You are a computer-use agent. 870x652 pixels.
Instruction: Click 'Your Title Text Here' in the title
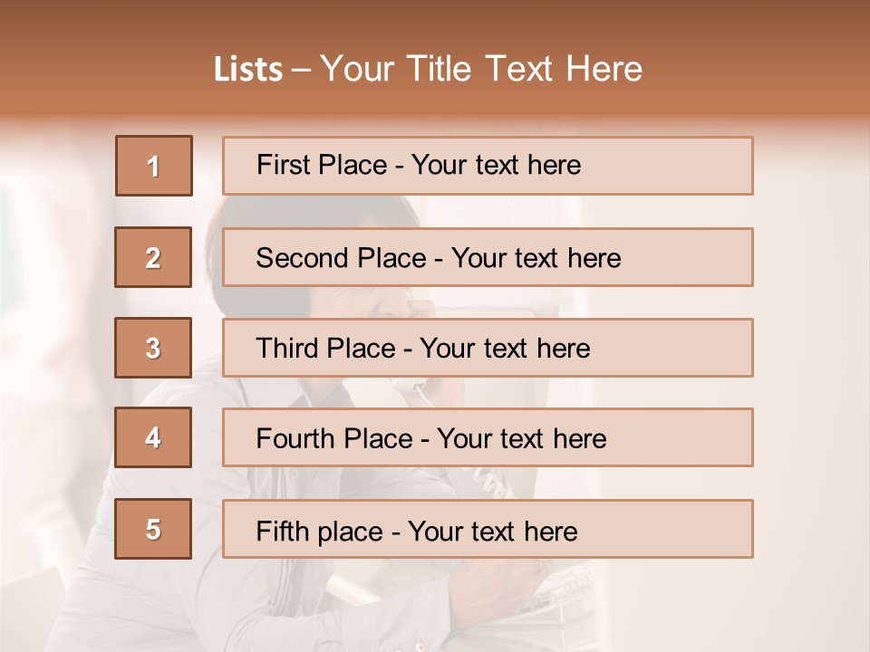coord(481,69)
